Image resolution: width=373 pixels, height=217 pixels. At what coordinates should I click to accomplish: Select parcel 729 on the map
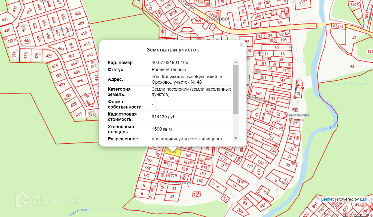pos(174,176)
